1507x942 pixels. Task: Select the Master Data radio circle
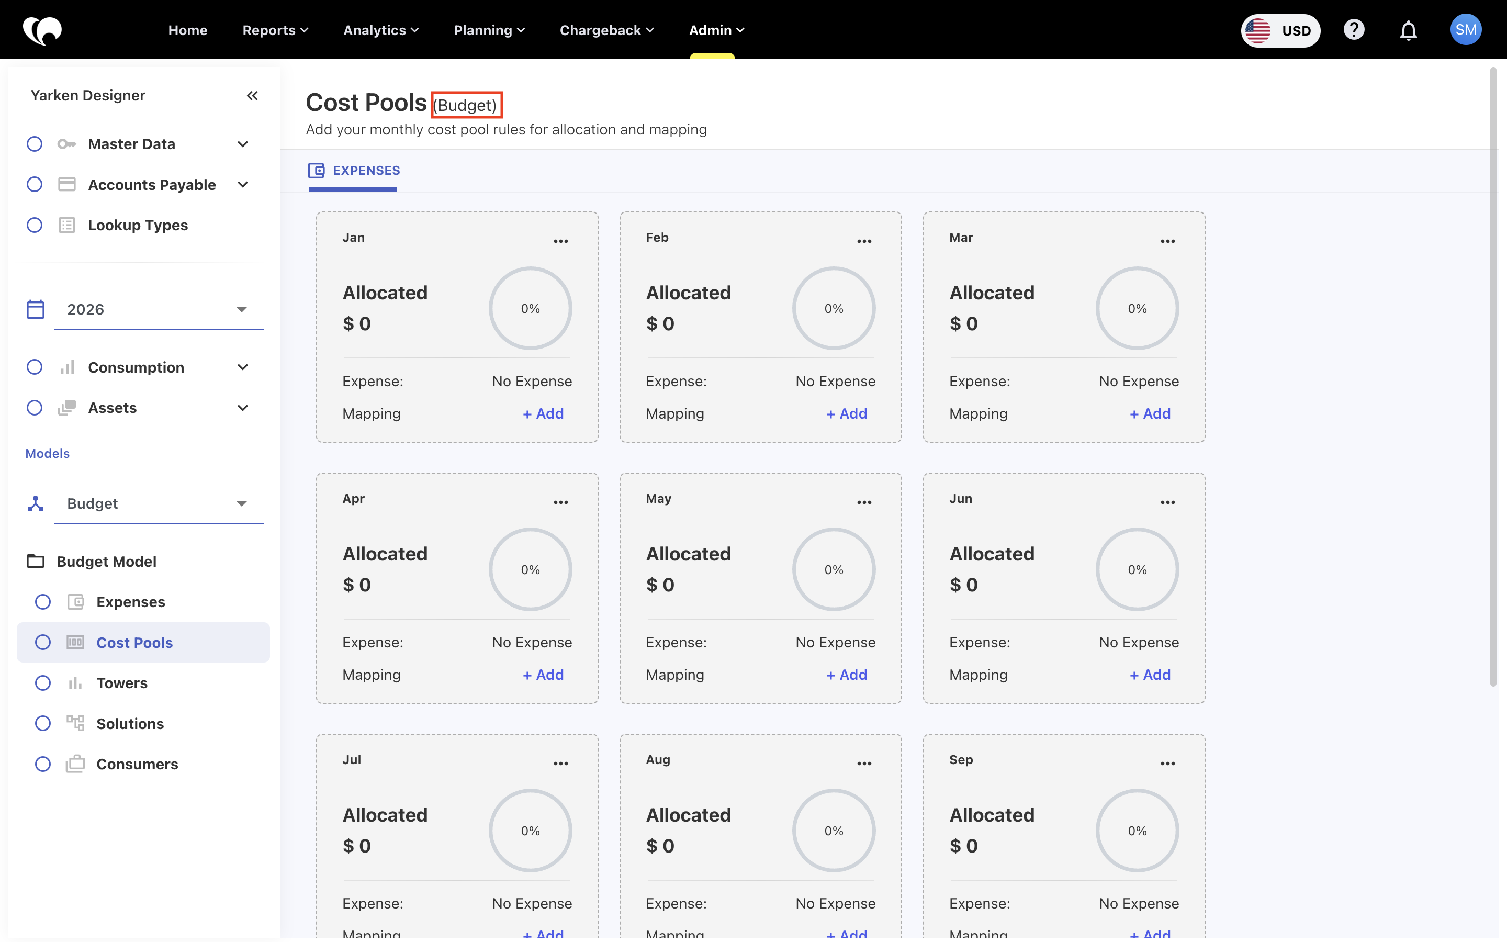[x=34, y=144]
